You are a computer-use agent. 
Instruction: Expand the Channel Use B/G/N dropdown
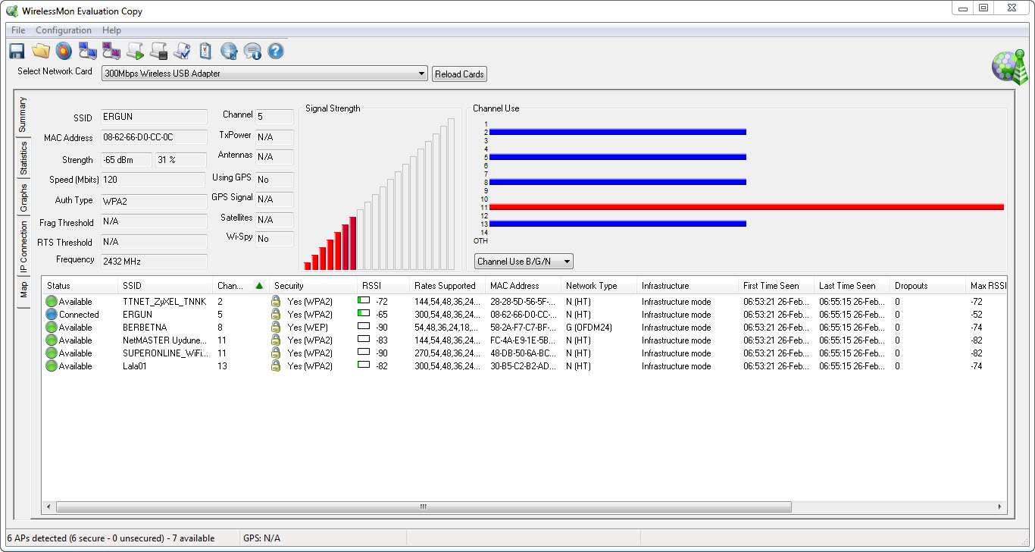coord(524,262)
